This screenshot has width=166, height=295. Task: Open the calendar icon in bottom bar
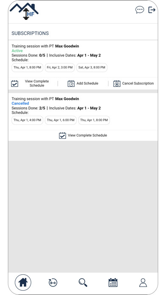pos(113,282)
